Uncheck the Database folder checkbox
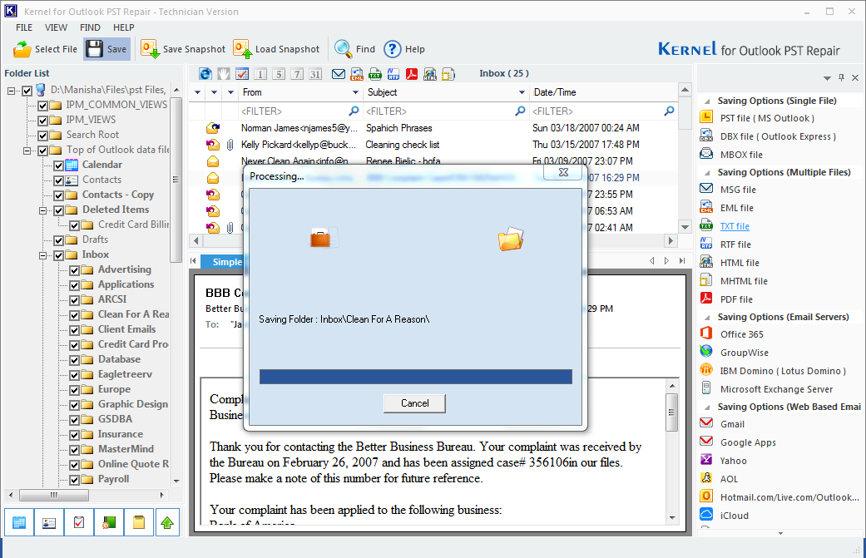 (x=75, y=360)
